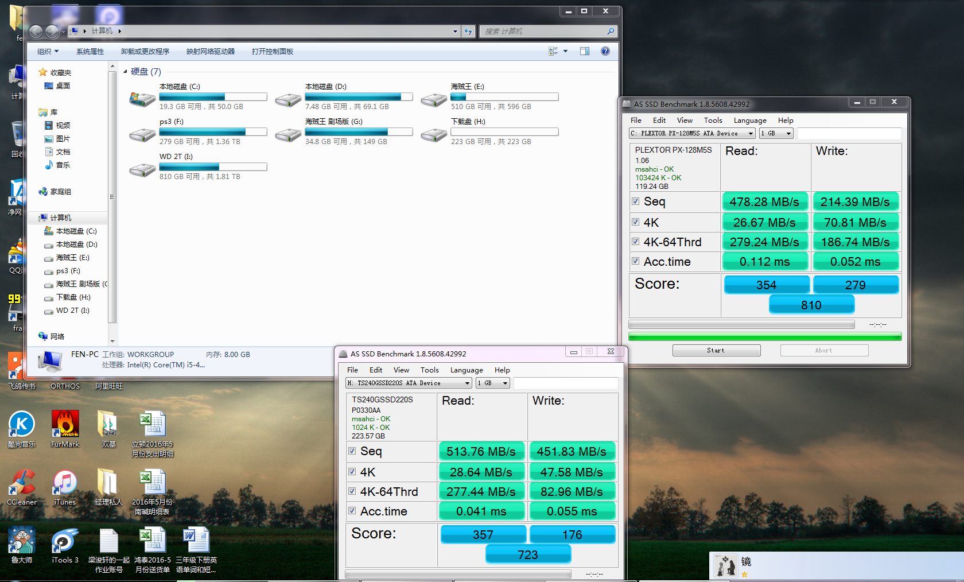Image resolution: width=964 pixels, height=582 pixels.
Task: Open local disk (C:) drive icon
Action: click(142, 100)
